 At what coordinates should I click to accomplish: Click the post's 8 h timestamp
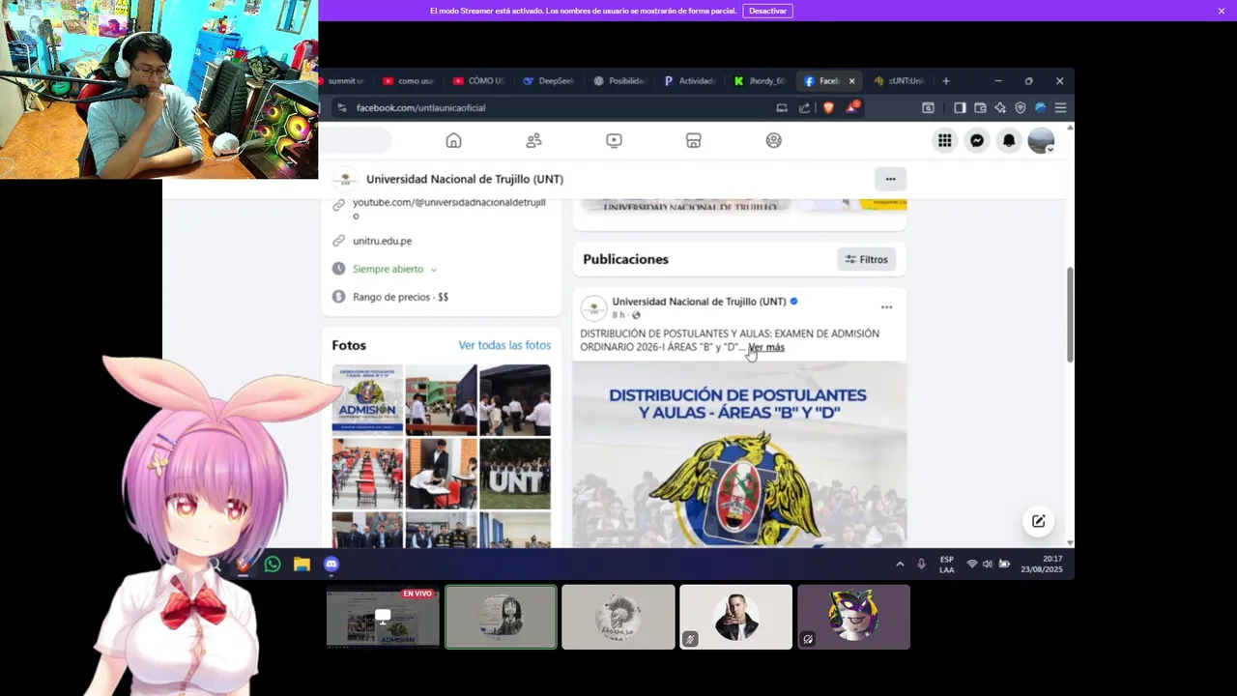(618, 315)
